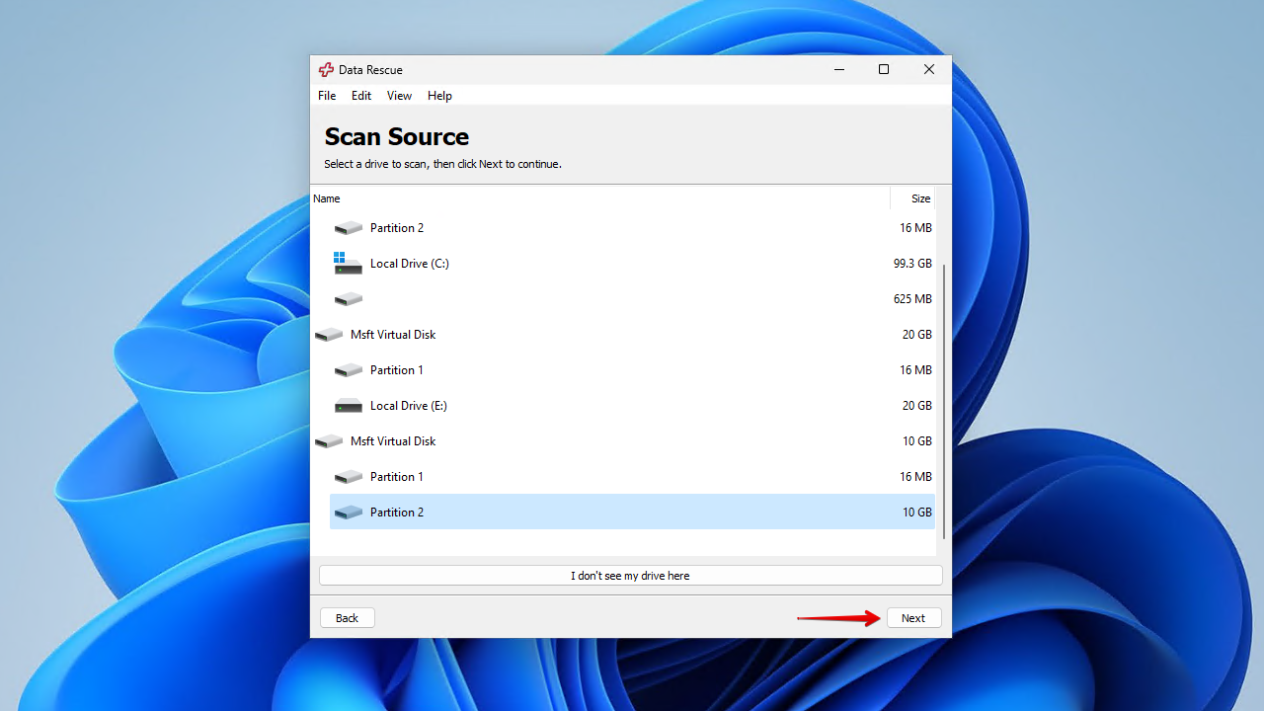The height and width of the screenshot is (711, 1264).
Task: Click the unnamed 625 MB partition drive icon
Action: tap(348, 299)
